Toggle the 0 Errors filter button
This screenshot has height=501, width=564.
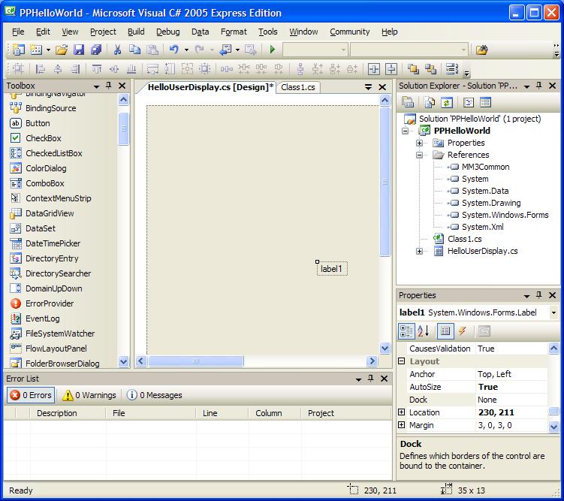31,395
